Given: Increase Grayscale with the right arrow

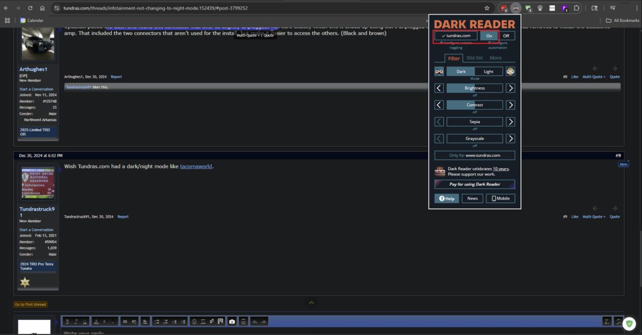Looking at the screenshot, I should 510,139.
